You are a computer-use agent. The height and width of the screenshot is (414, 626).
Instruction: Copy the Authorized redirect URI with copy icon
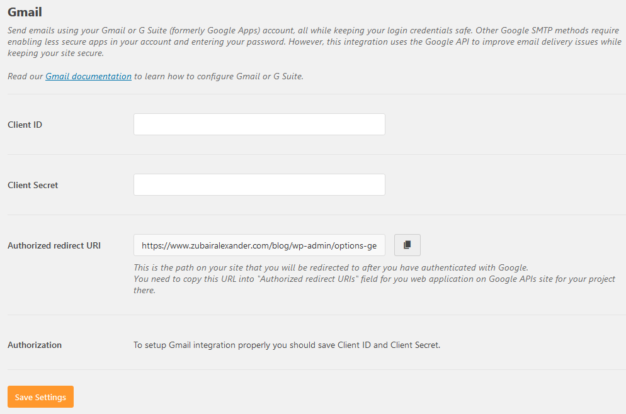pyautogui.click(x=407, y=245)
